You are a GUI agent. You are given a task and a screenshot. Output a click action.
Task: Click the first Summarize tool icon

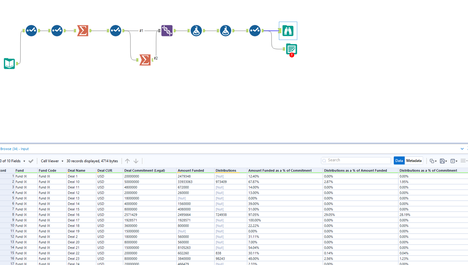[x=82, y=30]
